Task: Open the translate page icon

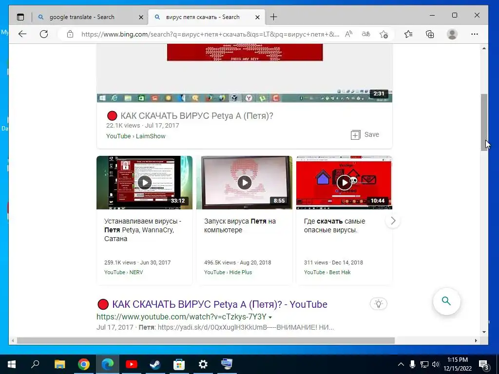Action: tap(366, 34)
